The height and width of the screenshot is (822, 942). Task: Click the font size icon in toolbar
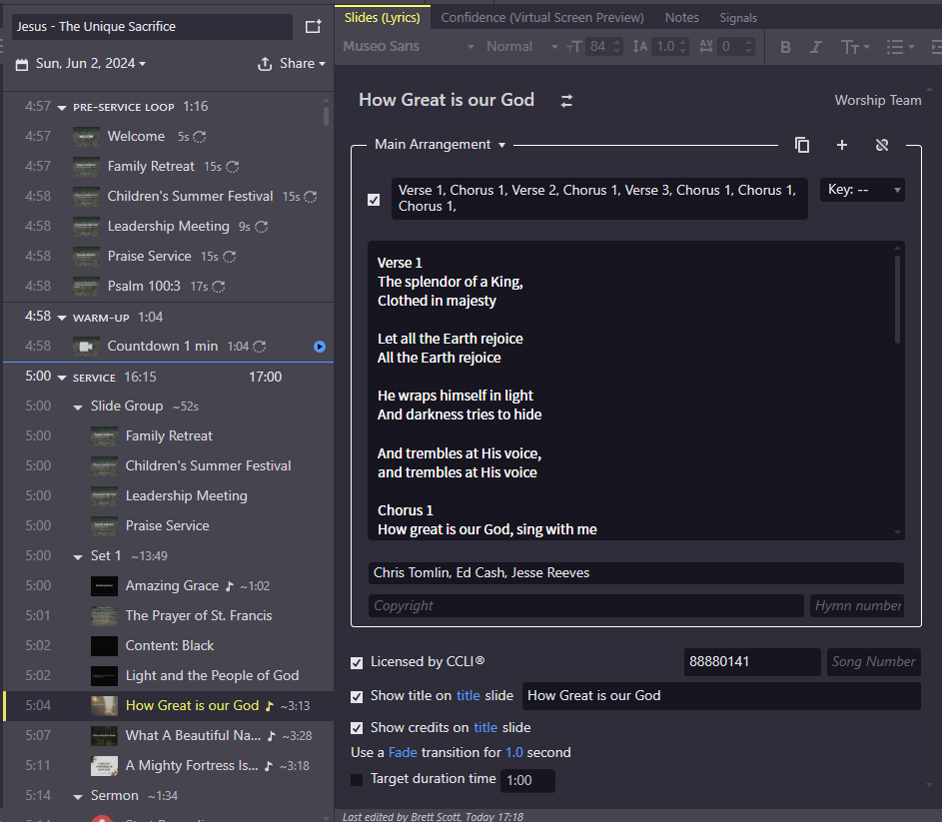[x=573, y=47]
